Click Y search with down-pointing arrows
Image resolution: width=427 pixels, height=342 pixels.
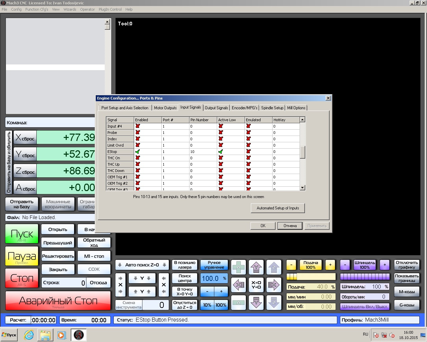pos(142,278)
